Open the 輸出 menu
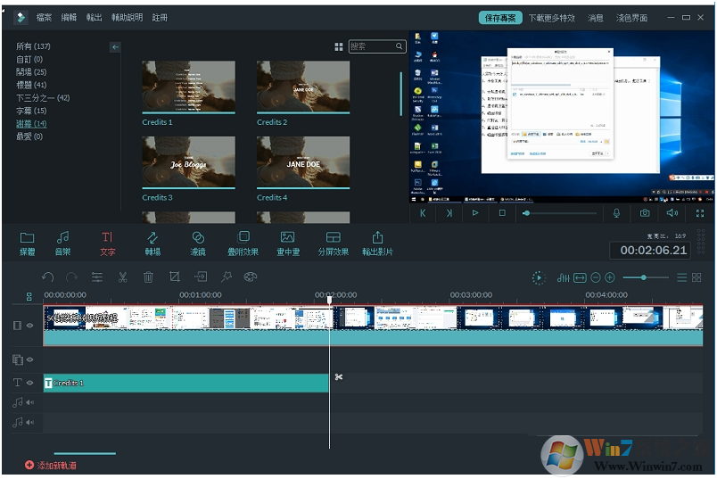The width and height of the screenshot is (717, 479). pyautogui.click(x=95, y=18)
